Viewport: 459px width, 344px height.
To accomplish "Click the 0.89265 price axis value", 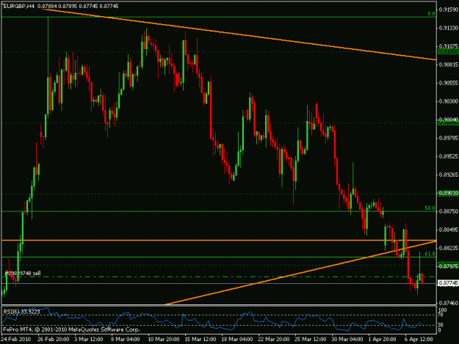I will tap(449, 175).
